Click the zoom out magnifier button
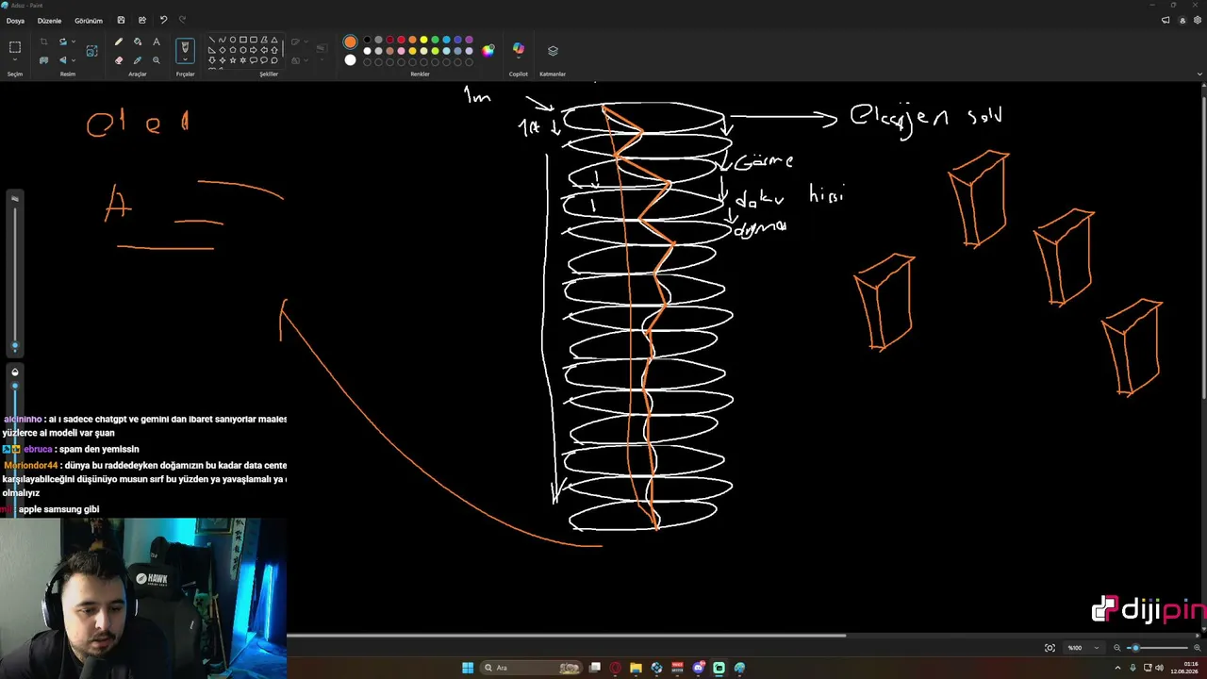Image resolution: width=1207 pixels, height=679 pixels. coord(1117,648)
